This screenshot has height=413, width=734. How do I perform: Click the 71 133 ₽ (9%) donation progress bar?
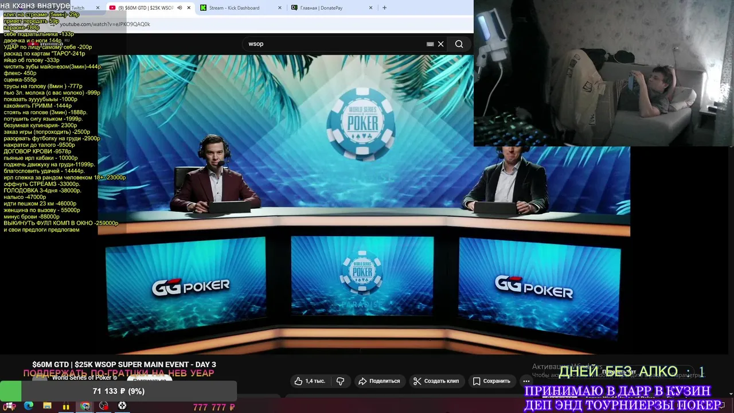pyautogui.click(x=119, y=391)
